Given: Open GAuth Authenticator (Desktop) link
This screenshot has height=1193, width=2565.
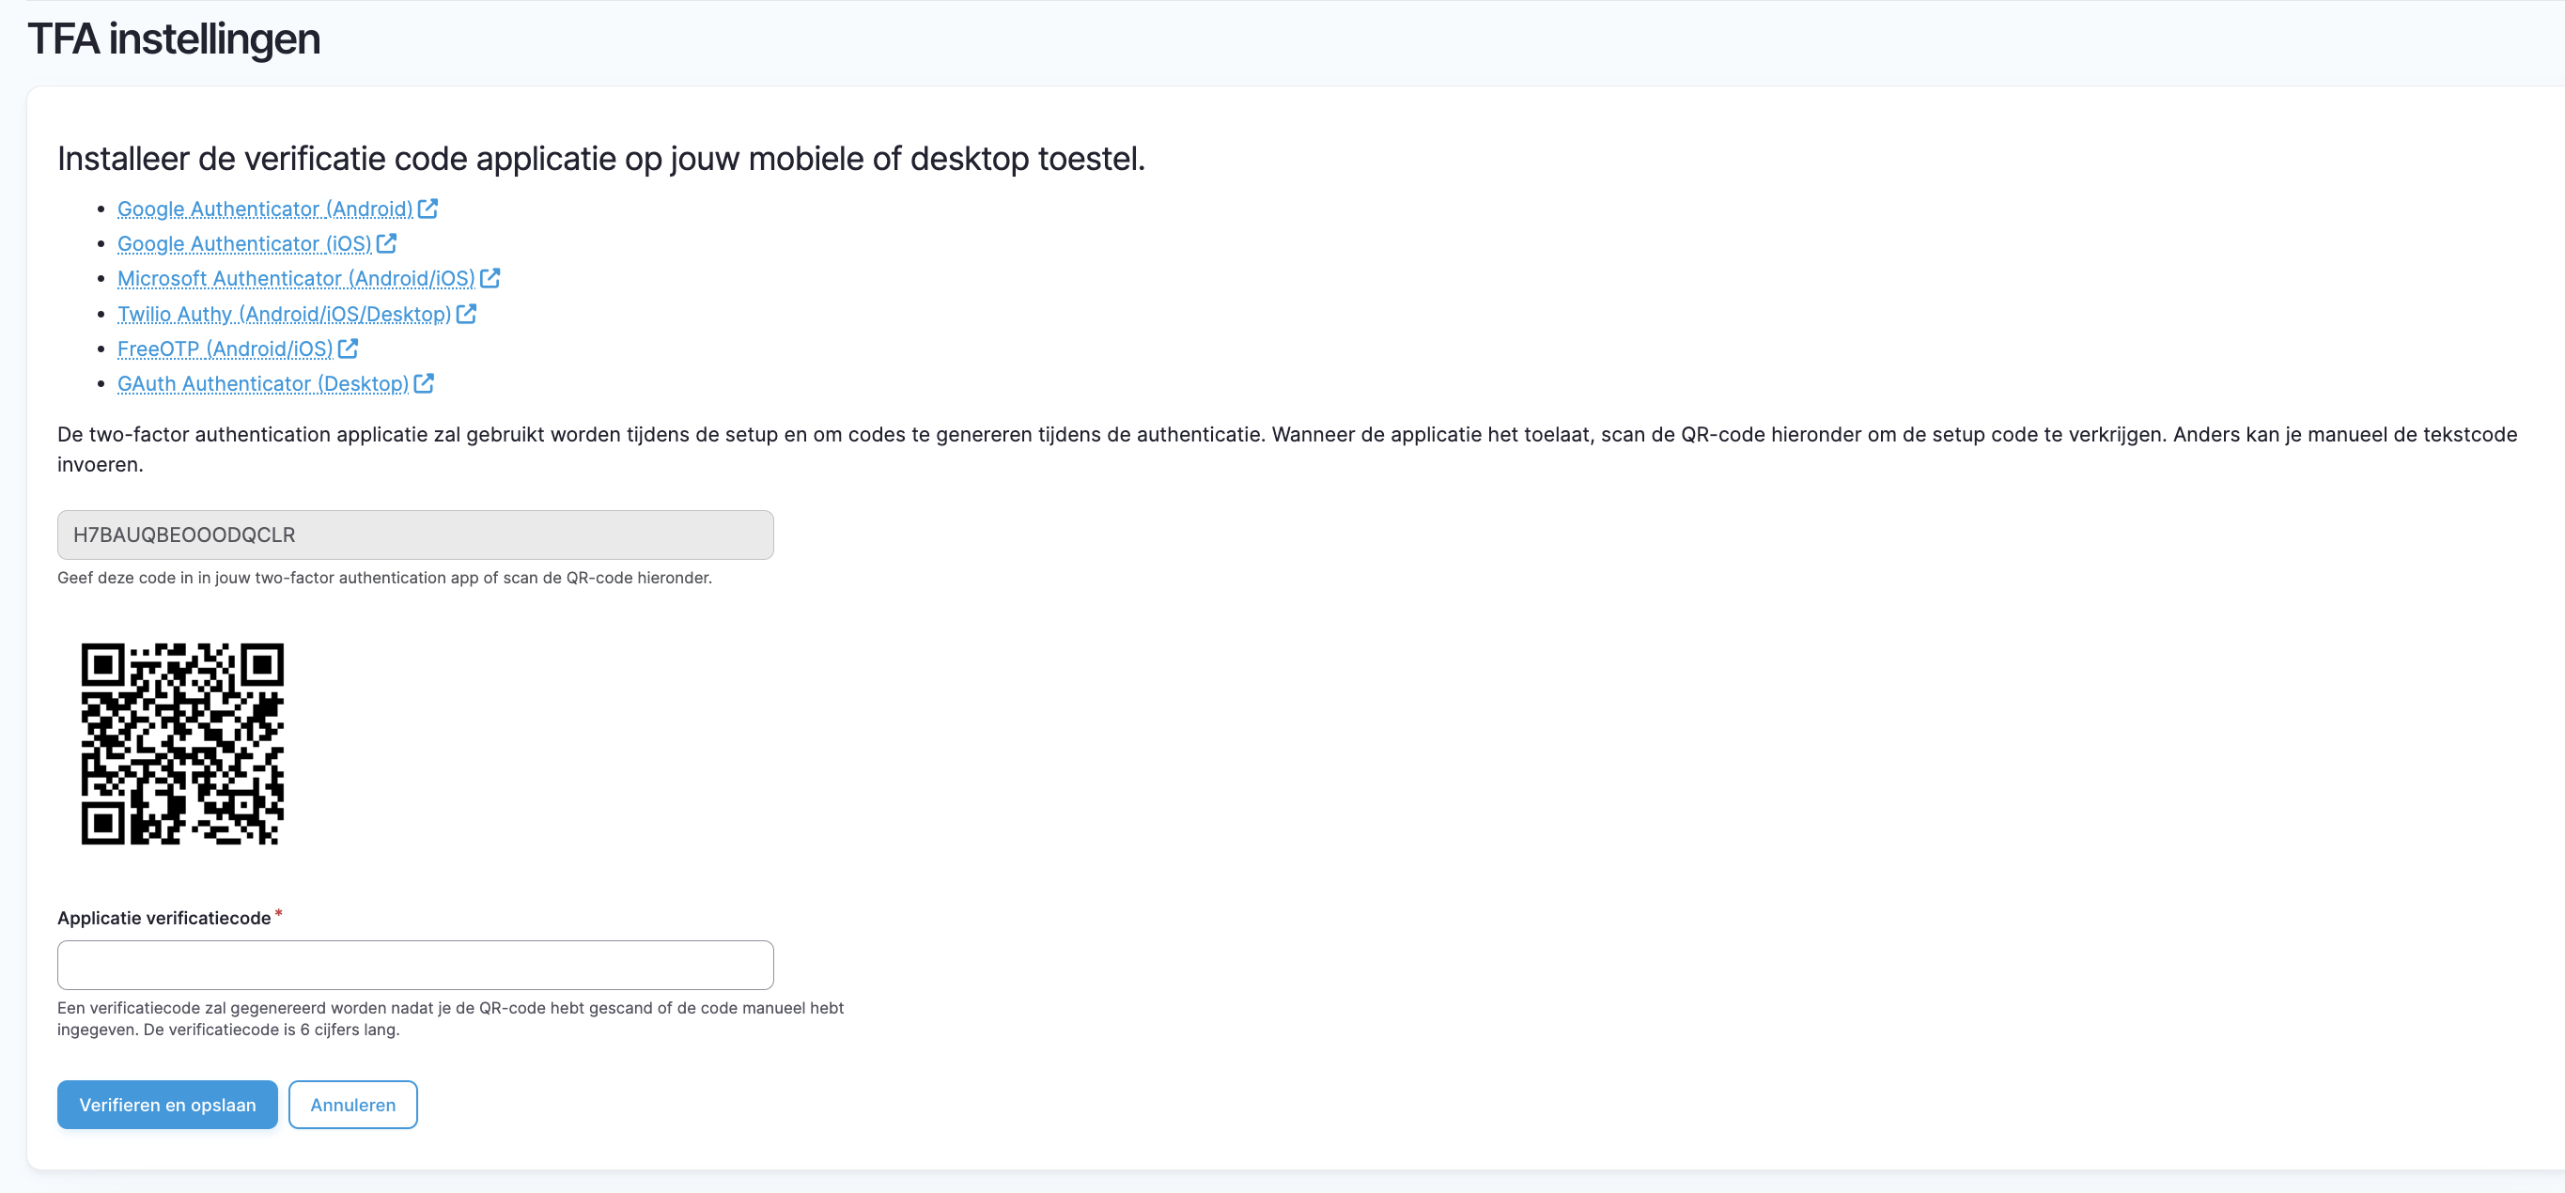Looking at the screenshot, I should click(263, 384).
